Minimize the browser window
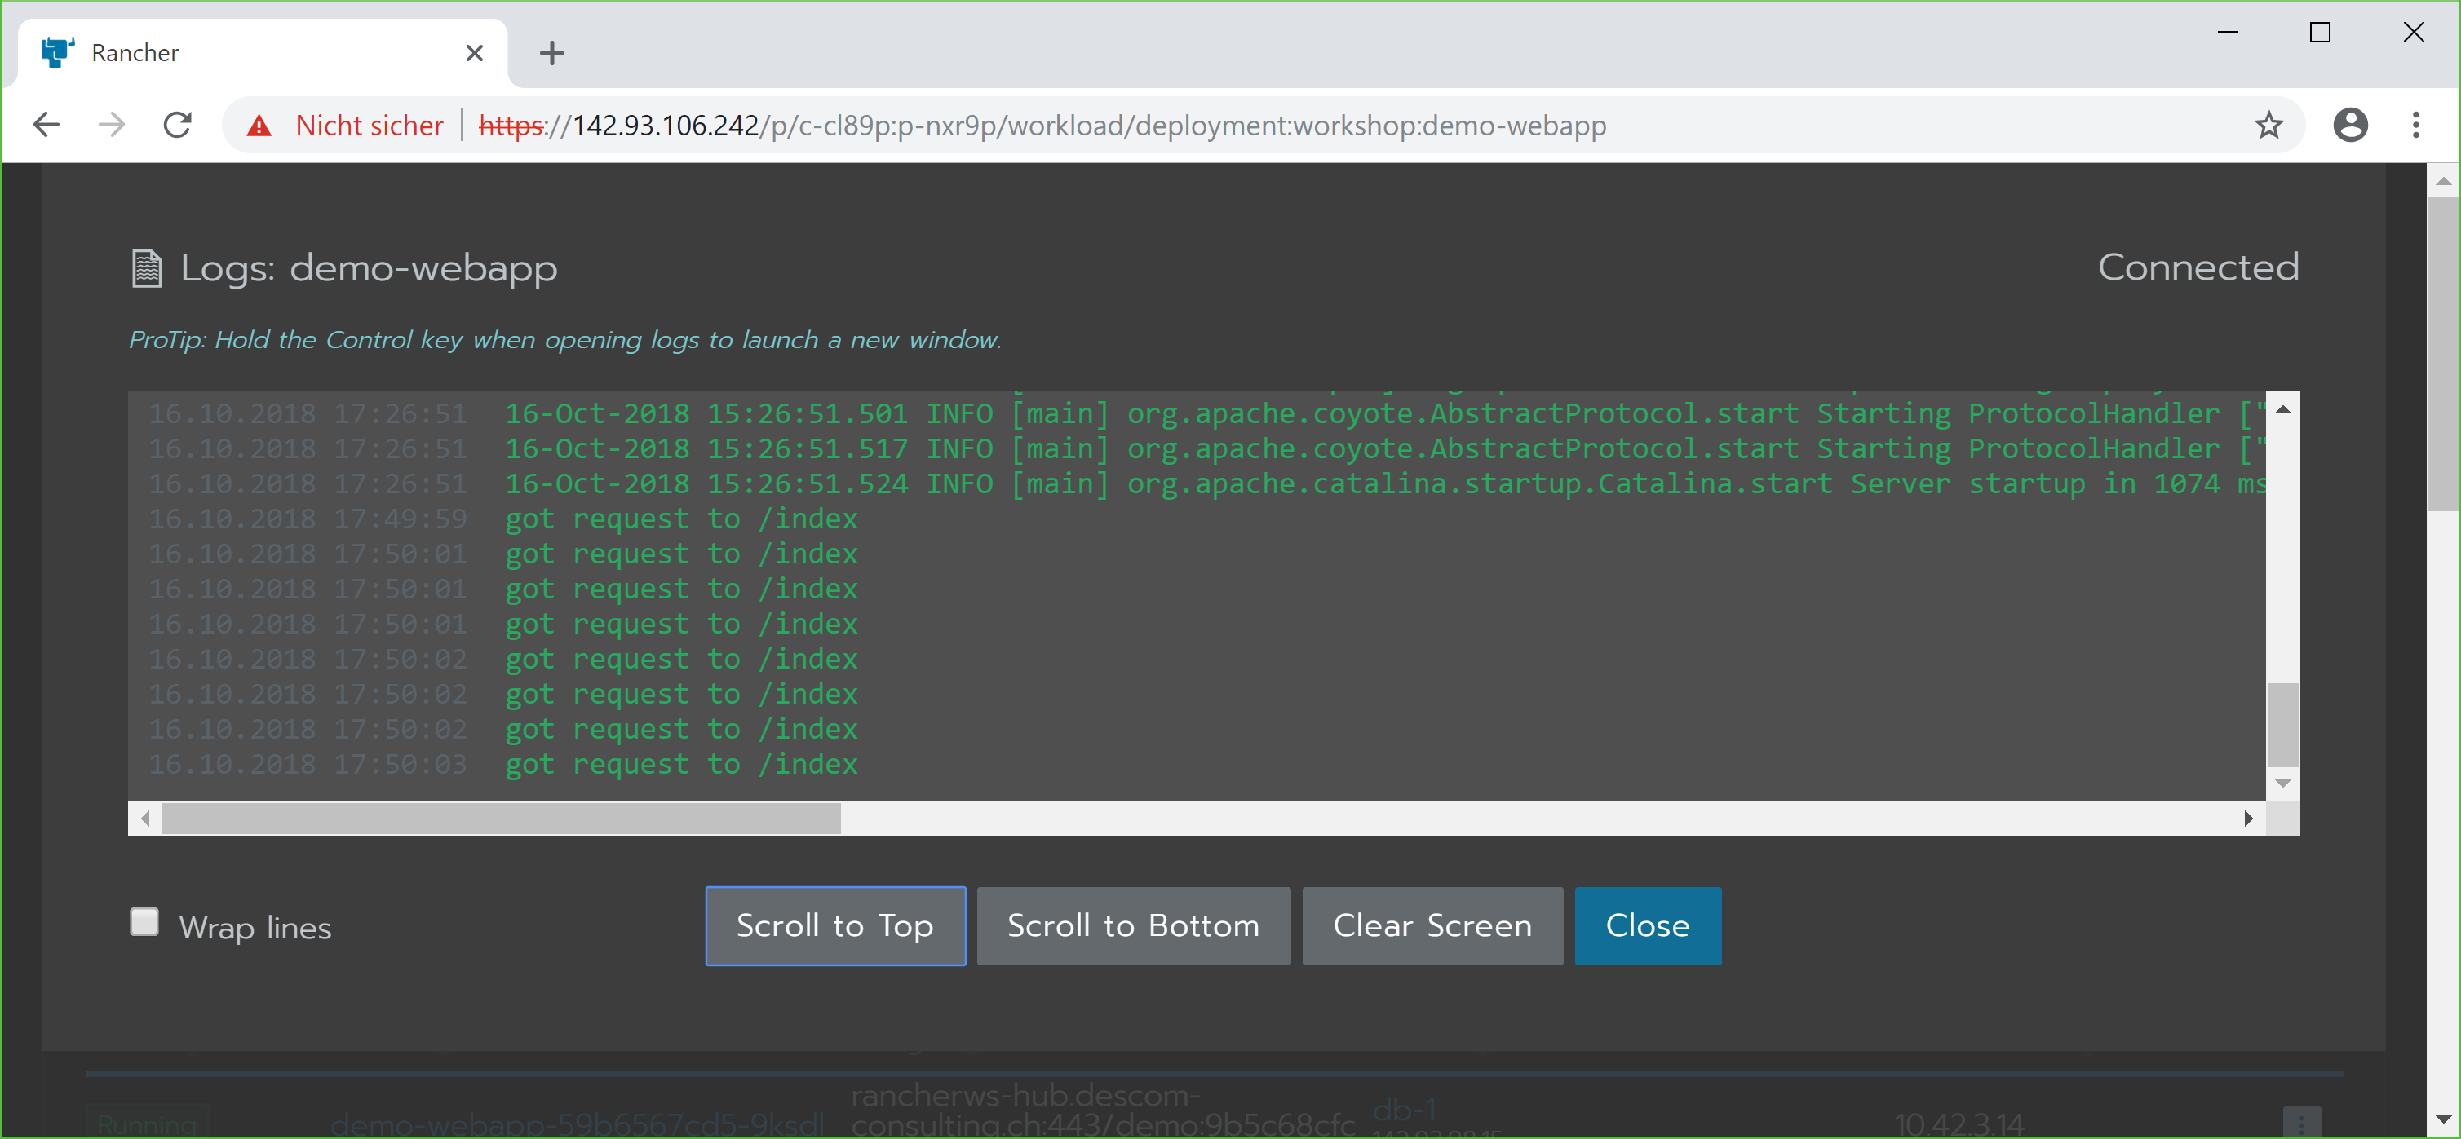Image resolution: width=2461 pixels, height=1139 pixels. click(2228, 32)
